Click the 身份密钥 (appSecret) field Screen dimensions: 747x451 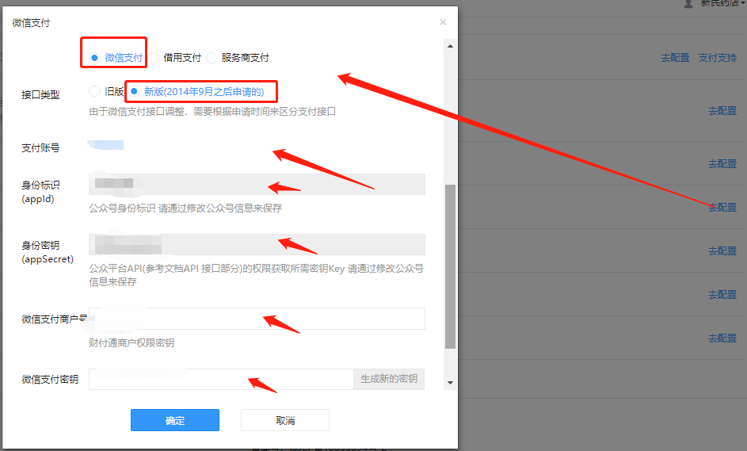(257, 245)
